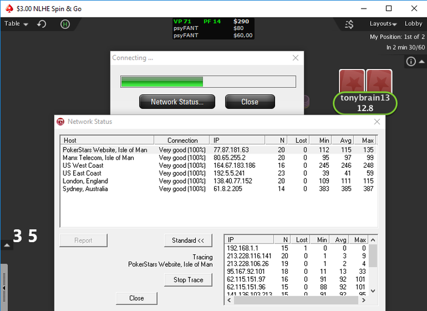427x311 pixels.
Task: Click the Avg column header in host table
Action: pos(343,140)
